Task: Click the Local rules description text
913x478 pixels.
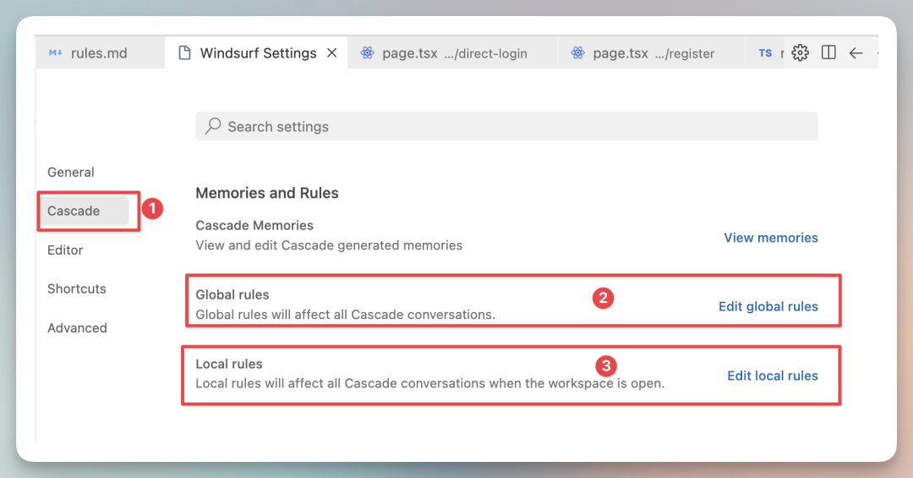Action: coord(429,383)
